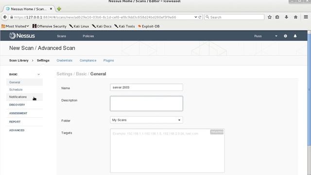Go to browser home page icon
Image resolution: width=311 pixels, height=175 pixels.
pos(295,17)
